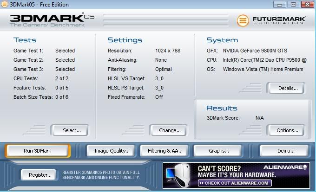Screen dimensions: 316x192
Task: Open the Alienware advertisement banner
Action: (236, 175)
